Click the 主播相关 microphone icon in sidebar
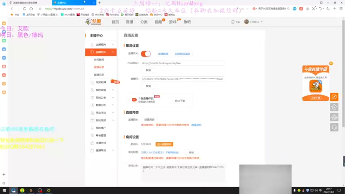 [92, 45]
